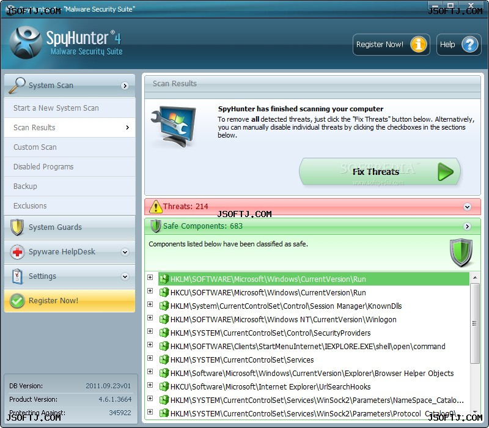Expand the UrlSearchHooks tree node
This screenshot has height=428, width=489.
(x=150, y=385)
